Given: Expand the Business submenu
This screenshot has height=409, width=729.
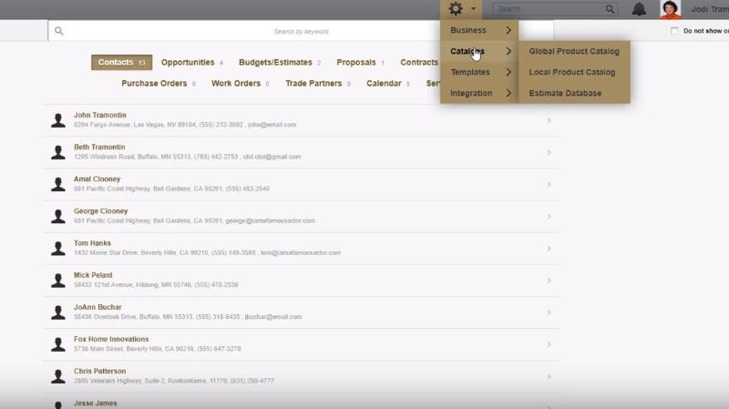Looking at the screenshot, I should click(479, 30).
